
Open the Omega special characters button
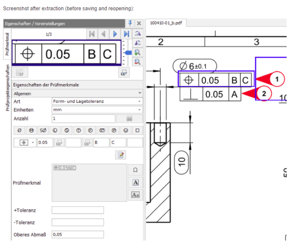135,170
